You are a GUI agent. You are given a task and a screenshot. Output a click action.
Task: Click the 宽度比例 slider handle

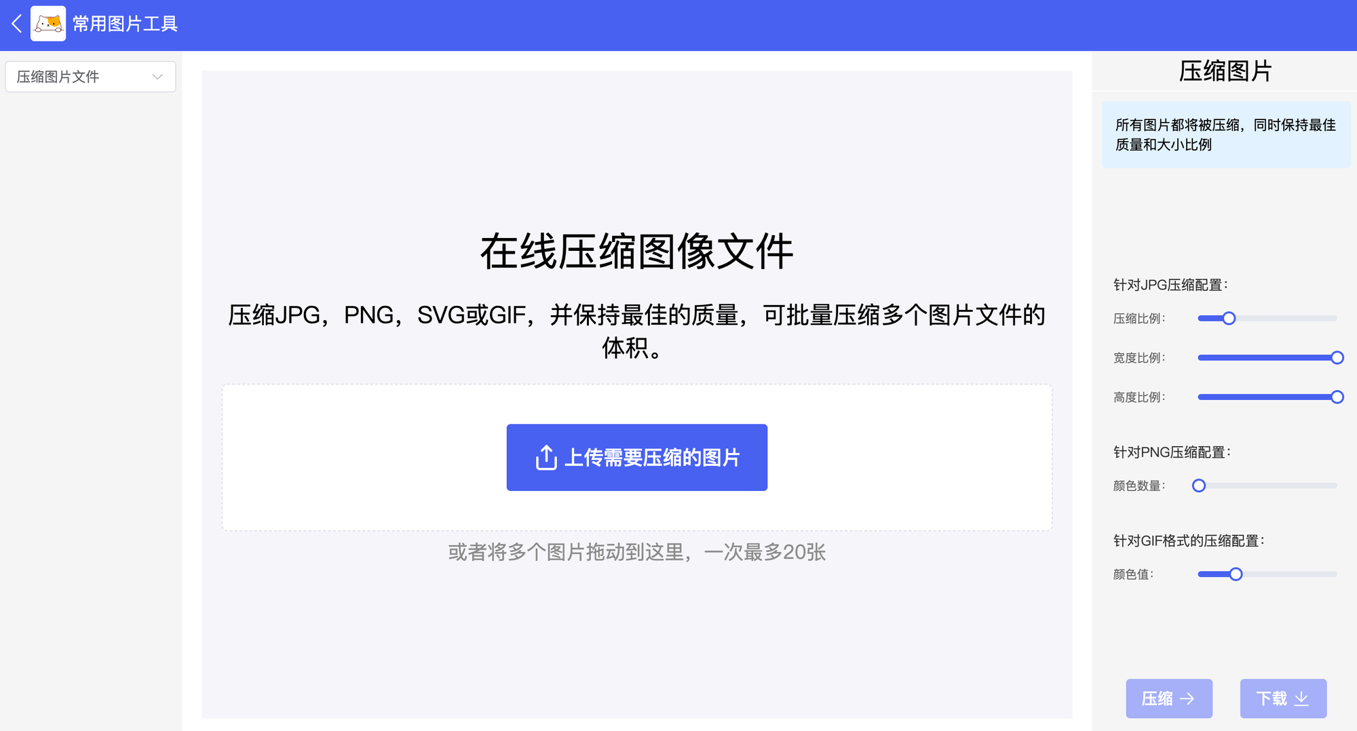coord(1337,357)
